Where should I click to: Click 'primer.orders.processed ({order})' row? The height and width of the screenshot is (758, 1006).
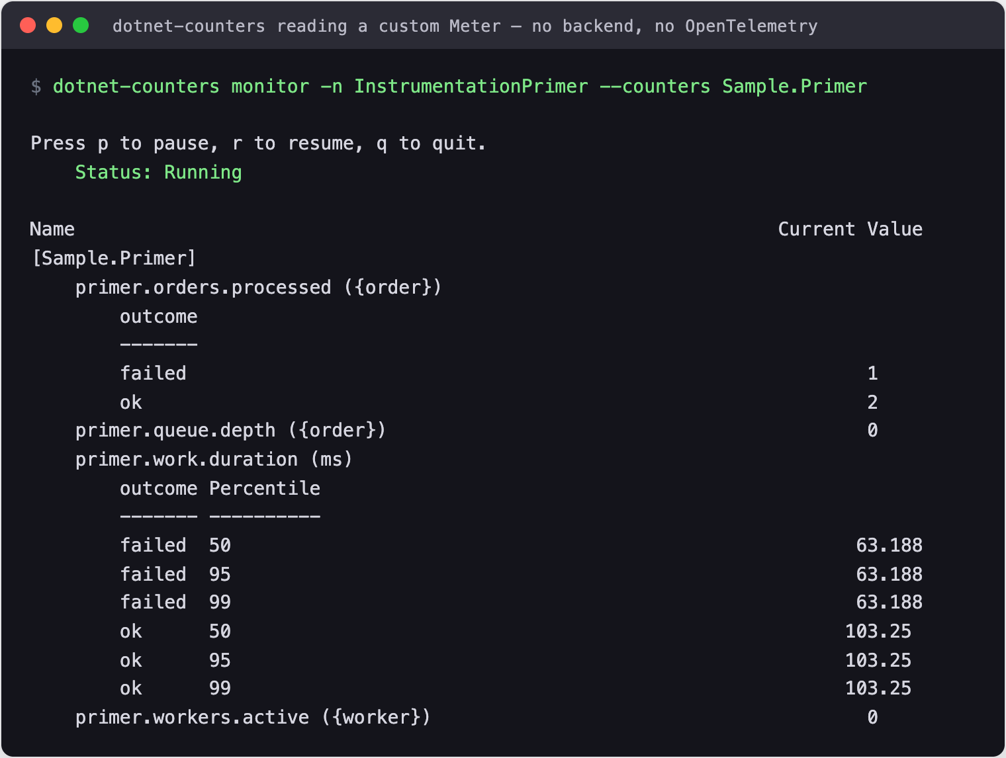point(258,287)
